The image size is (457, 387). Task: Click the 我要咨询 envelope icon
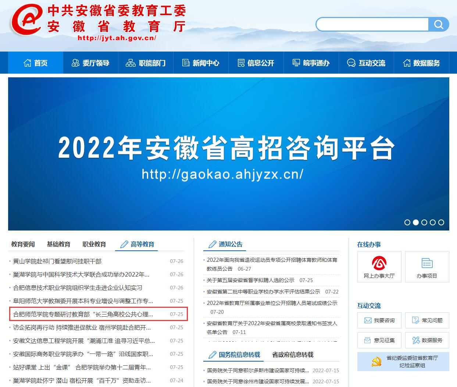pos(368,320)
